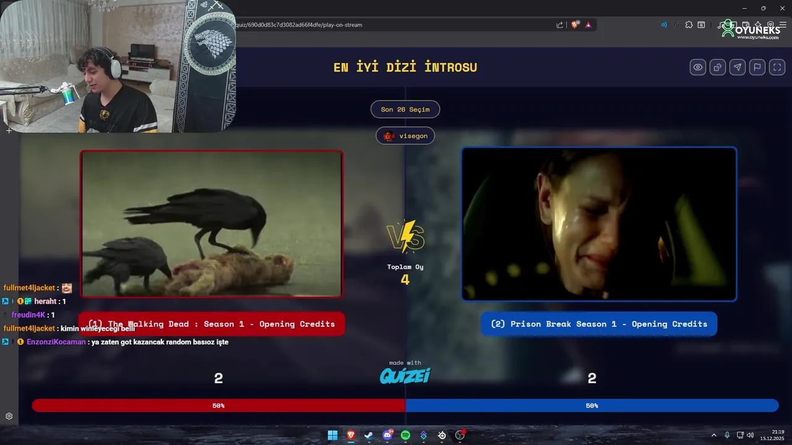Click the dice randomize icon in quiz header
Viewport: 792px width, 445px height.
pyautogui.click(x=718, y=67)
